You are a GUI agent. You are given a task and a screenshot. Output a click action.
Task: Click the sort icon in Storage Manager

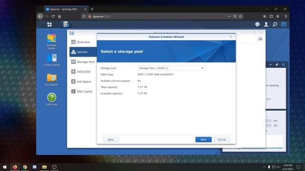260,39
